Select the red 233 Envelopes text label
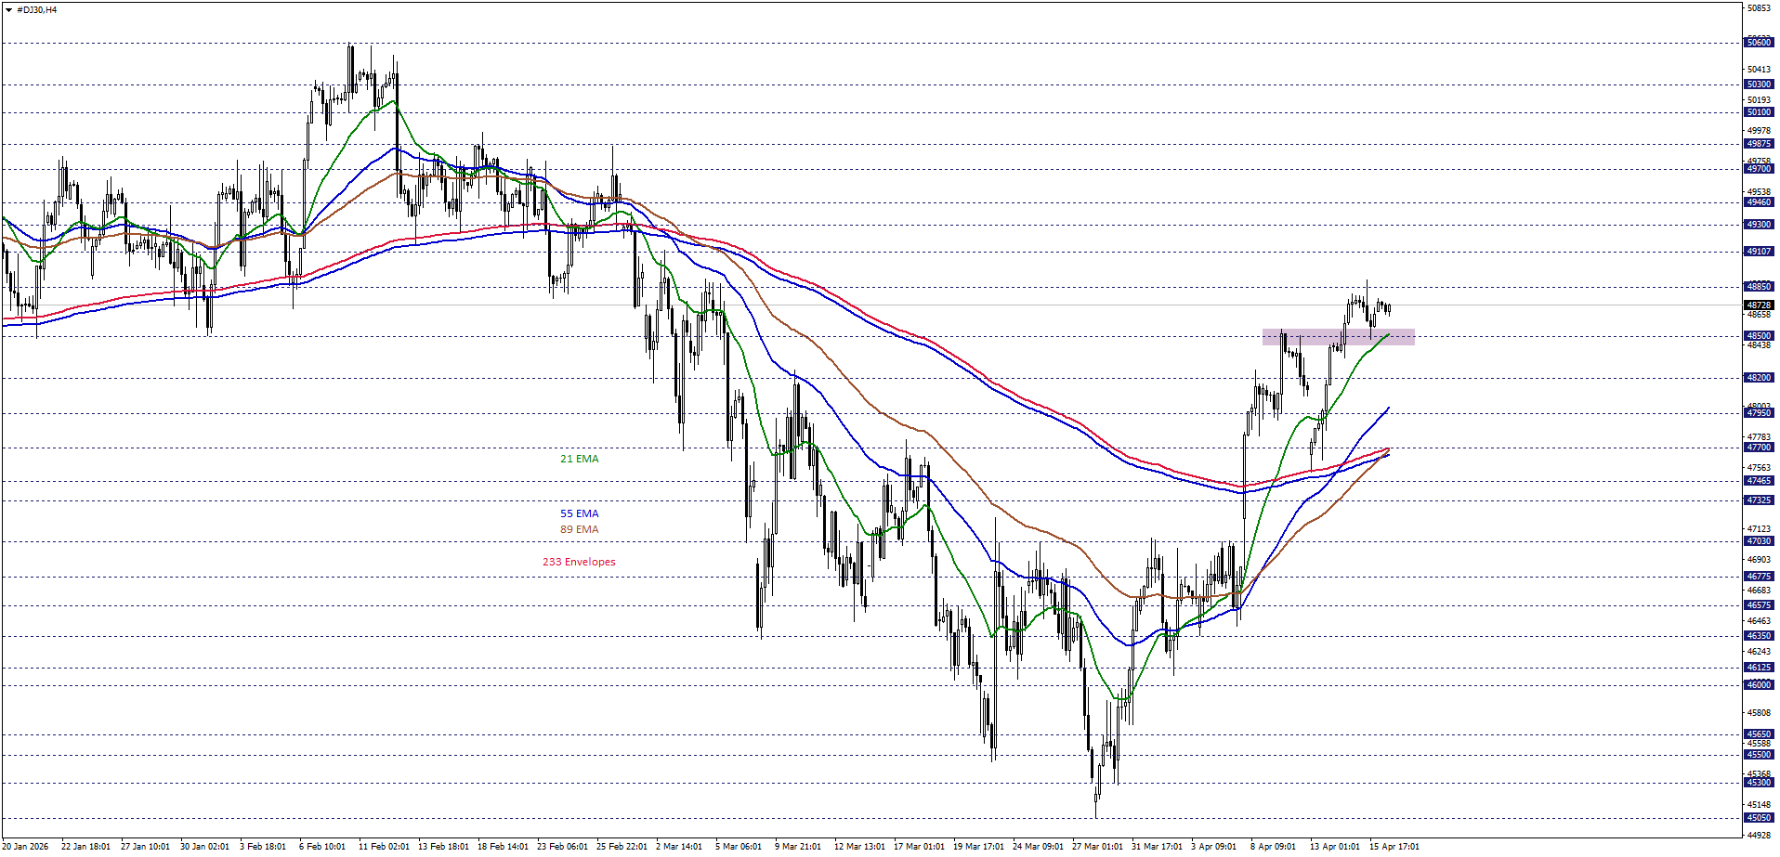Screen dimensions: 1780x857 579,562
